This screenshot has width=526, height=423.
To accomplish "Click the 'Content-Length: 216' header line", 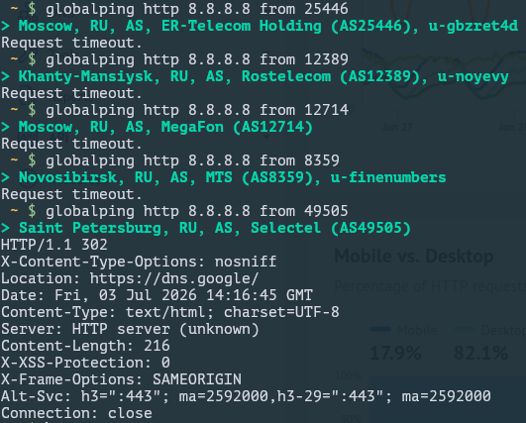I will (85, 346).
